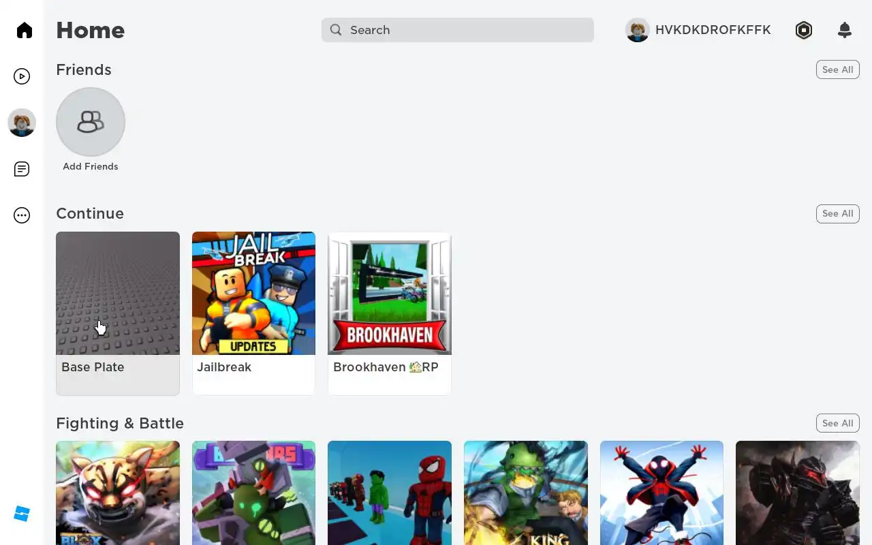Click the search magnifier icon

point(336,30)
